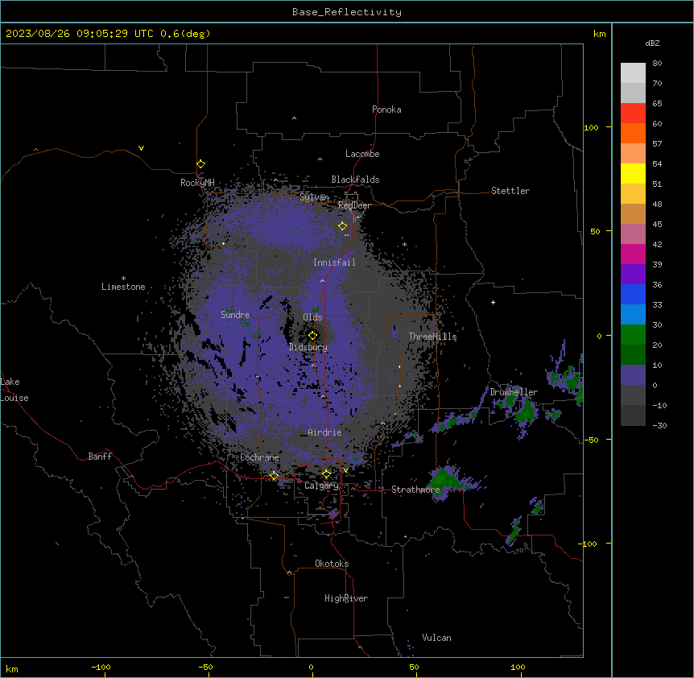Viewport: 694px width, 678px height.
Task: Click the yellow diamond marker near RockyMH
Action: 201,164
